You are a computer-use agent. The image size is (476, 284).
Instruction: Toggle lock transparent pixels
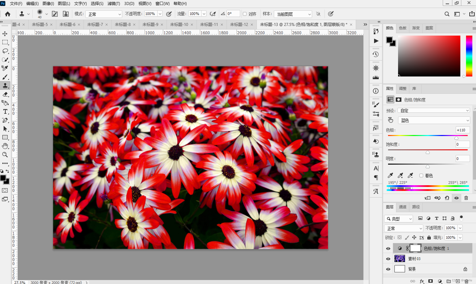[x=400, y=237]
